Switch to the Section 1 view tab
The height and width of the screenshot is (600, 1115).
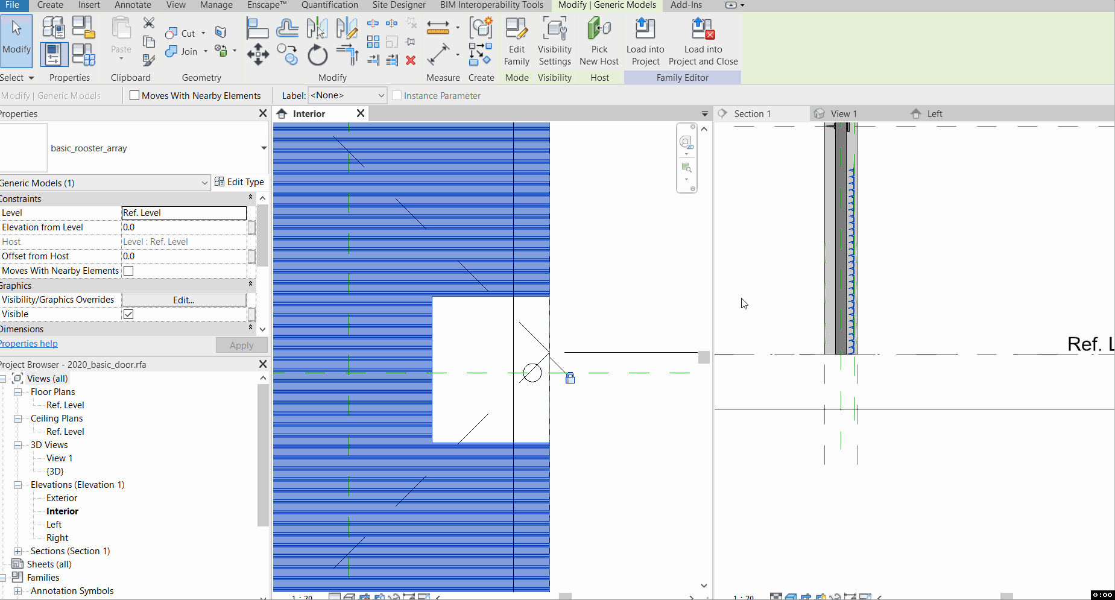[752, 114]
